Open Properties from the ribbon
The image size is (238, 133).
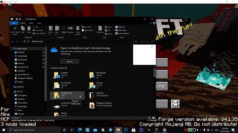tap(100, 30)
